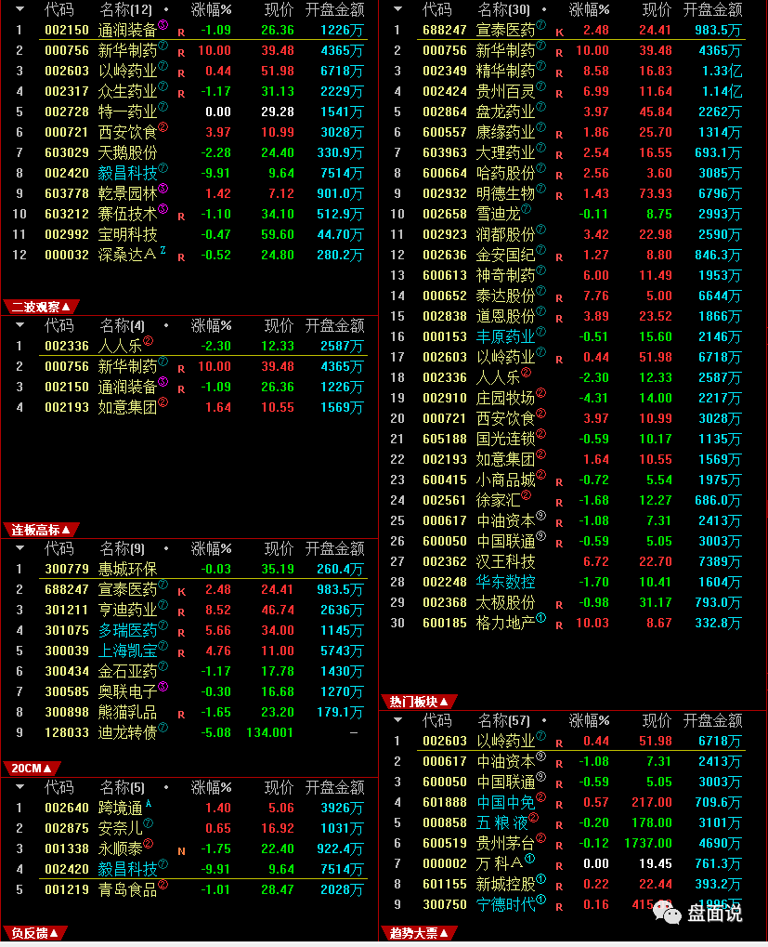The width and height of the screenshot is (768, 947).
Task: Click the badge beside 多瑞医药
Action: click(163, 625)
